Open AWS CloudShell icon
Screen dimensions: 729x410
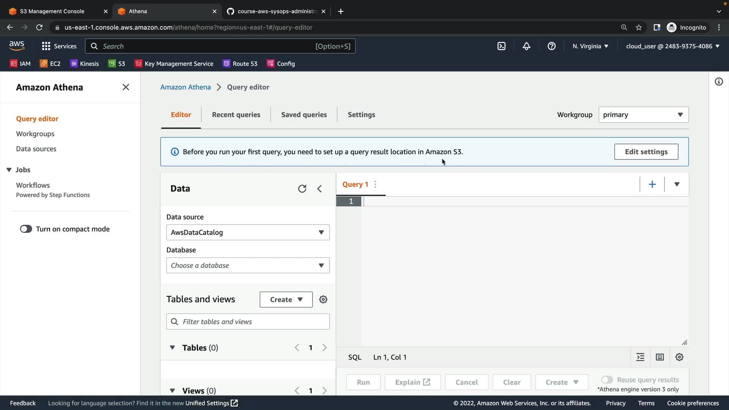[x=501, y=46]
